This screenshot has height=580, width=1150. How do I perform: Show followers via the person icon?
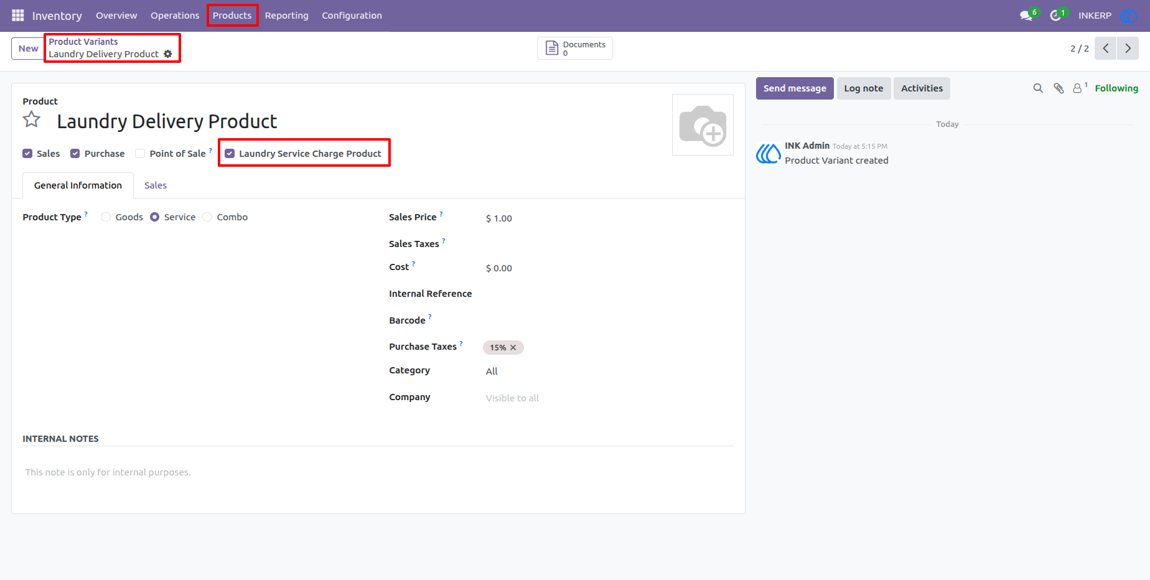1077,88
